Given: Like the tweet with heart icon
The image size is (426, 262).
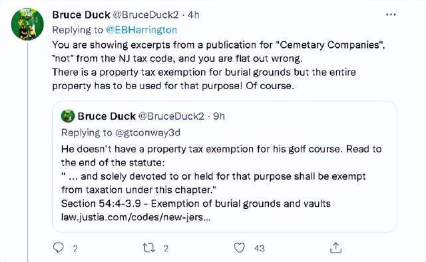Looking at the screenshot, I should tap(240, 247).
